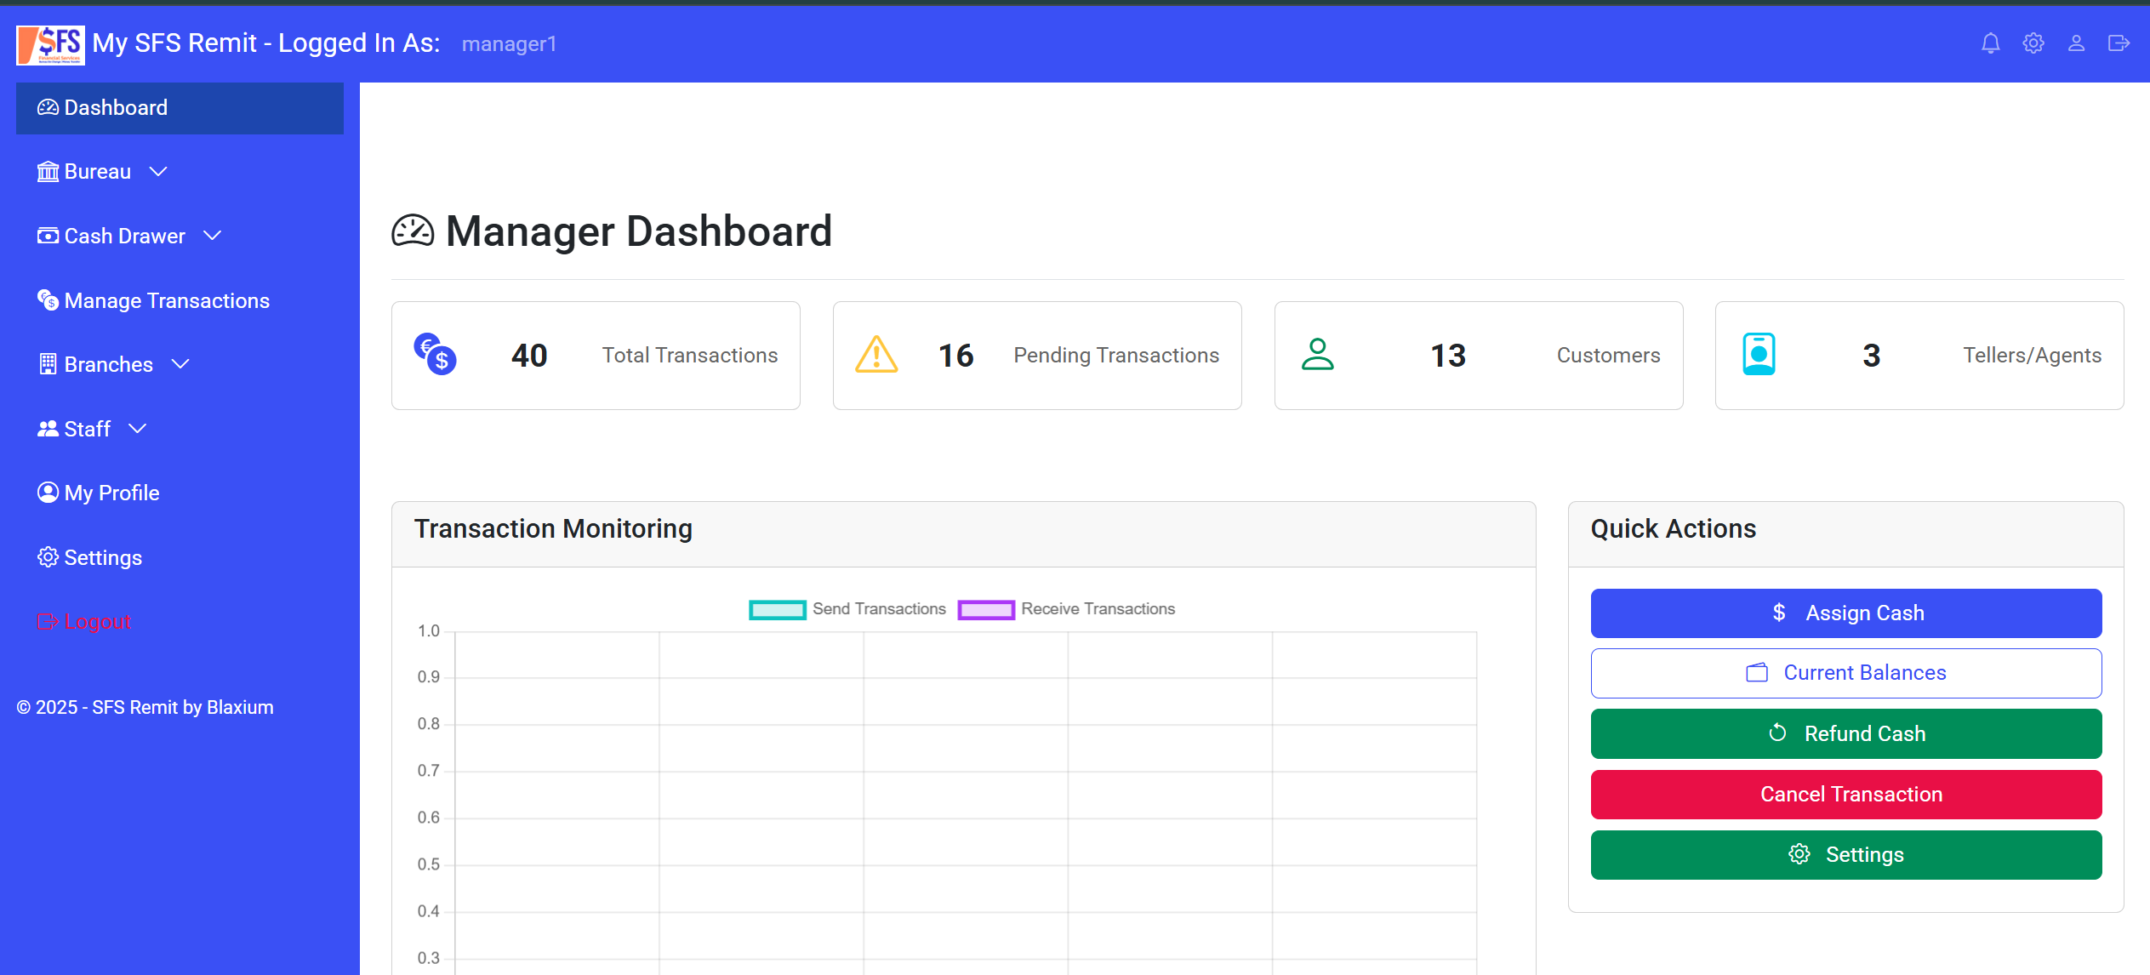Click the Tellers/Agents badge icon

[1759, 354]
